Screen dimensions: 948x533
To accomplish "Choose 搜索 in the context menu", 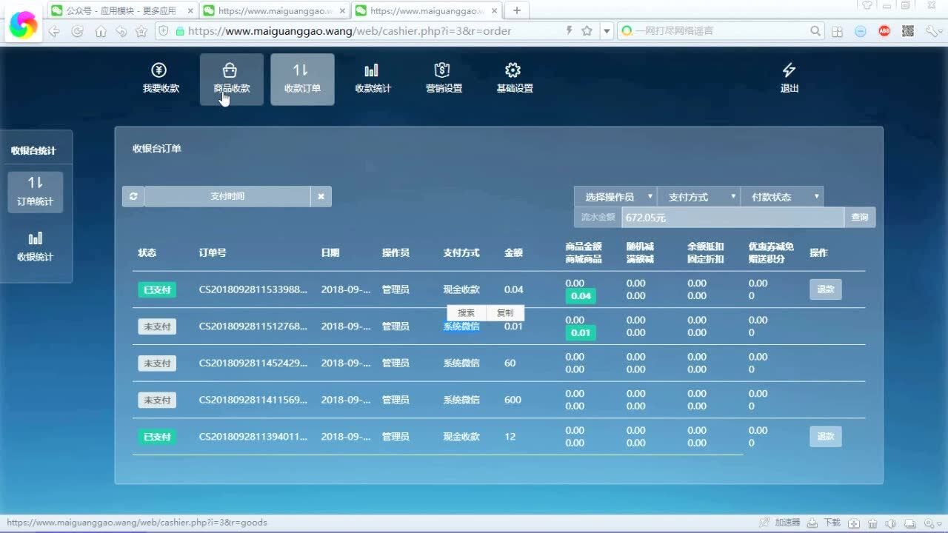I will pyautogui.click(x=466, y=312).
